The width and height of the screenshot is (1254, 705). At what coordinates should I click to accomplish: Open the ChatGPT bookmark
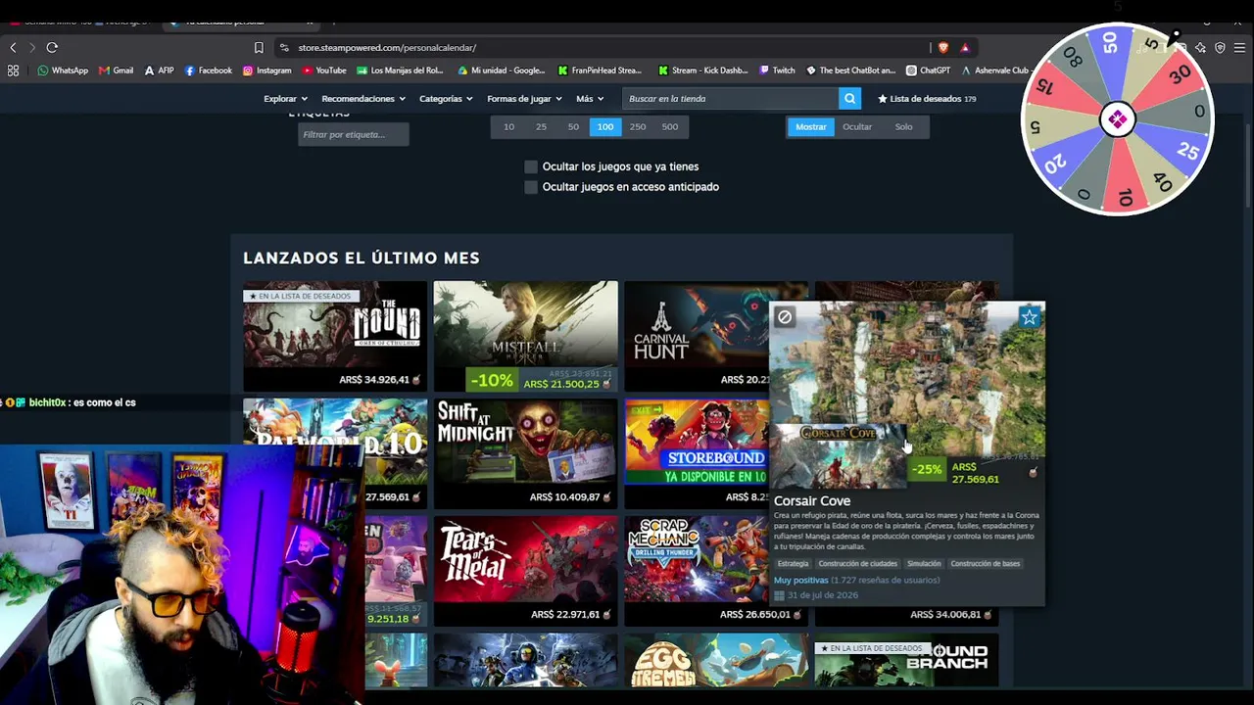929,70
